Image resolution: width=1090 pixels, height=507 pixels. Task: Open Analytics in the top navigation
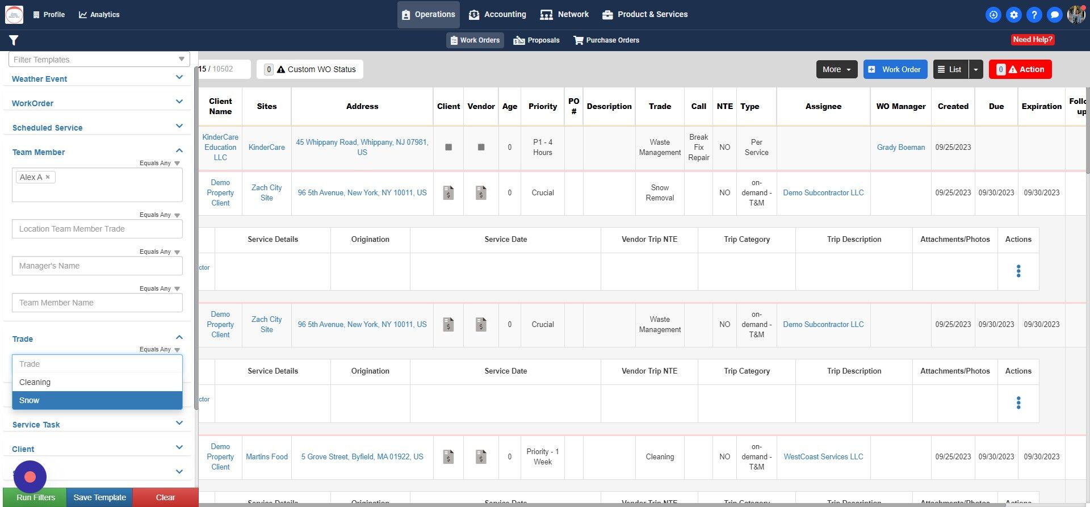pos(99,15)
